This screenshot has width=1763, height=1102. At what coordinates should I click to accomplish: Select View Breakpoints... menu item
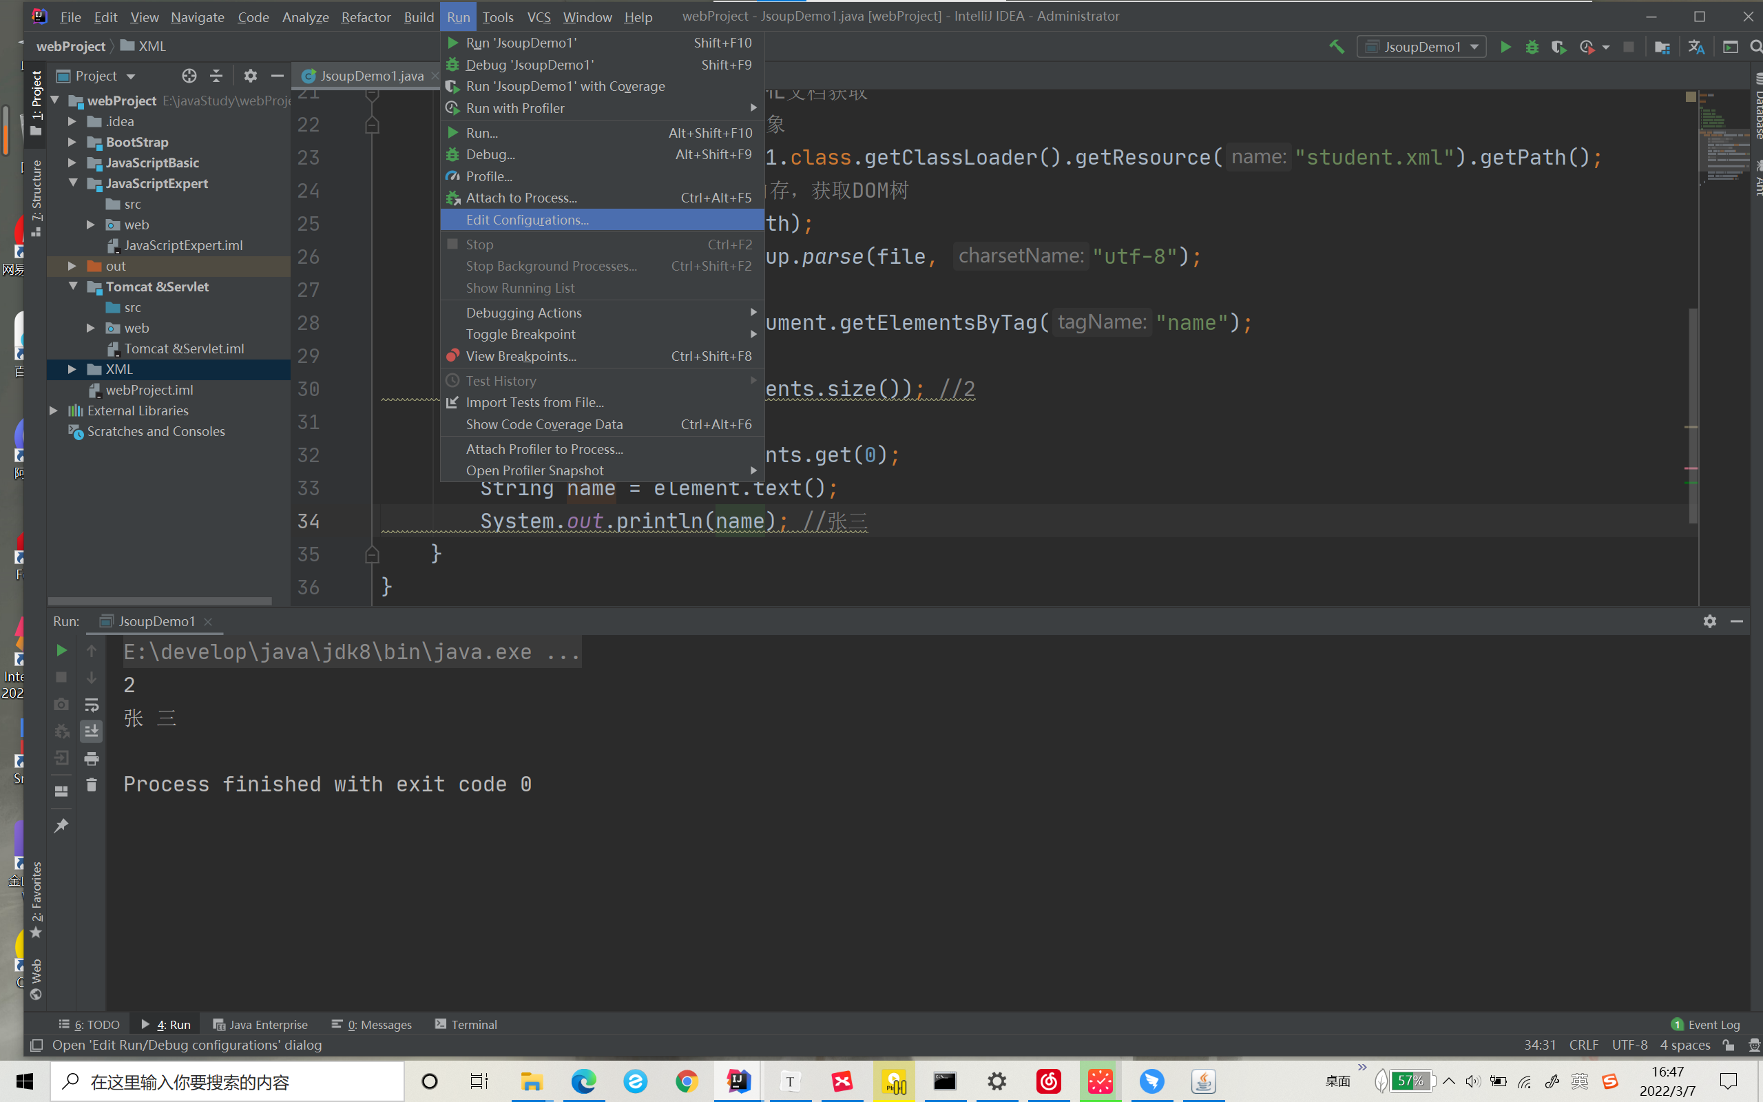point(602,356)
